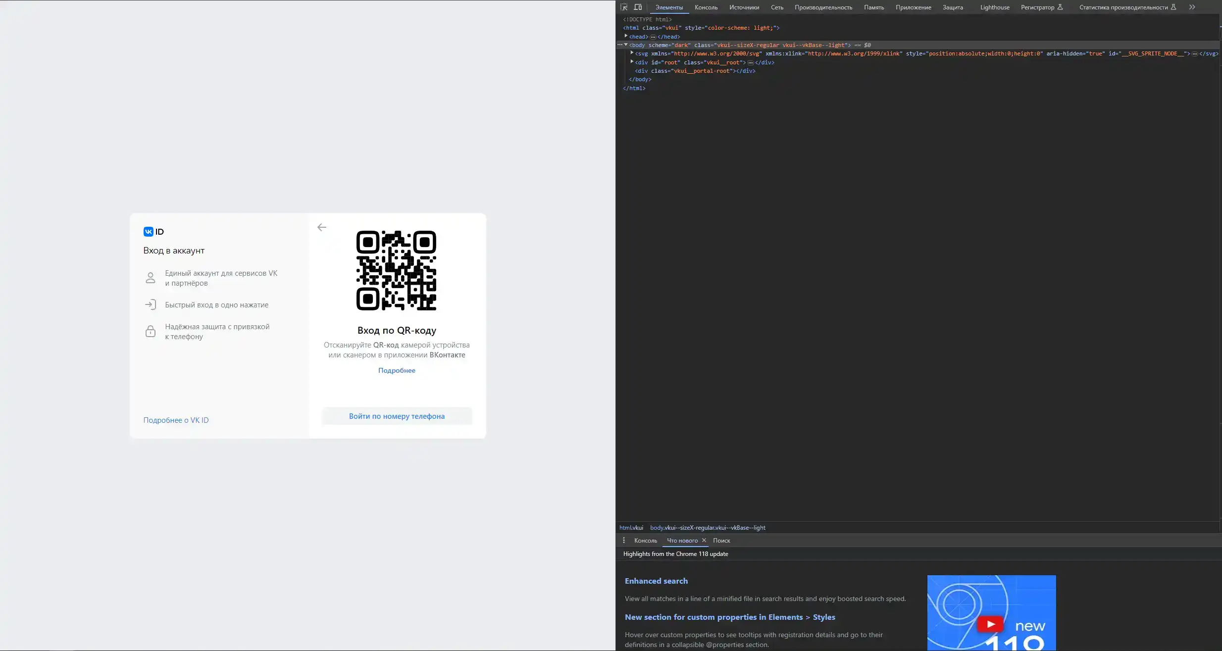Expand the svg sprite node
Viewport: 1222px width, 651px height.
(x=632, y=53)
